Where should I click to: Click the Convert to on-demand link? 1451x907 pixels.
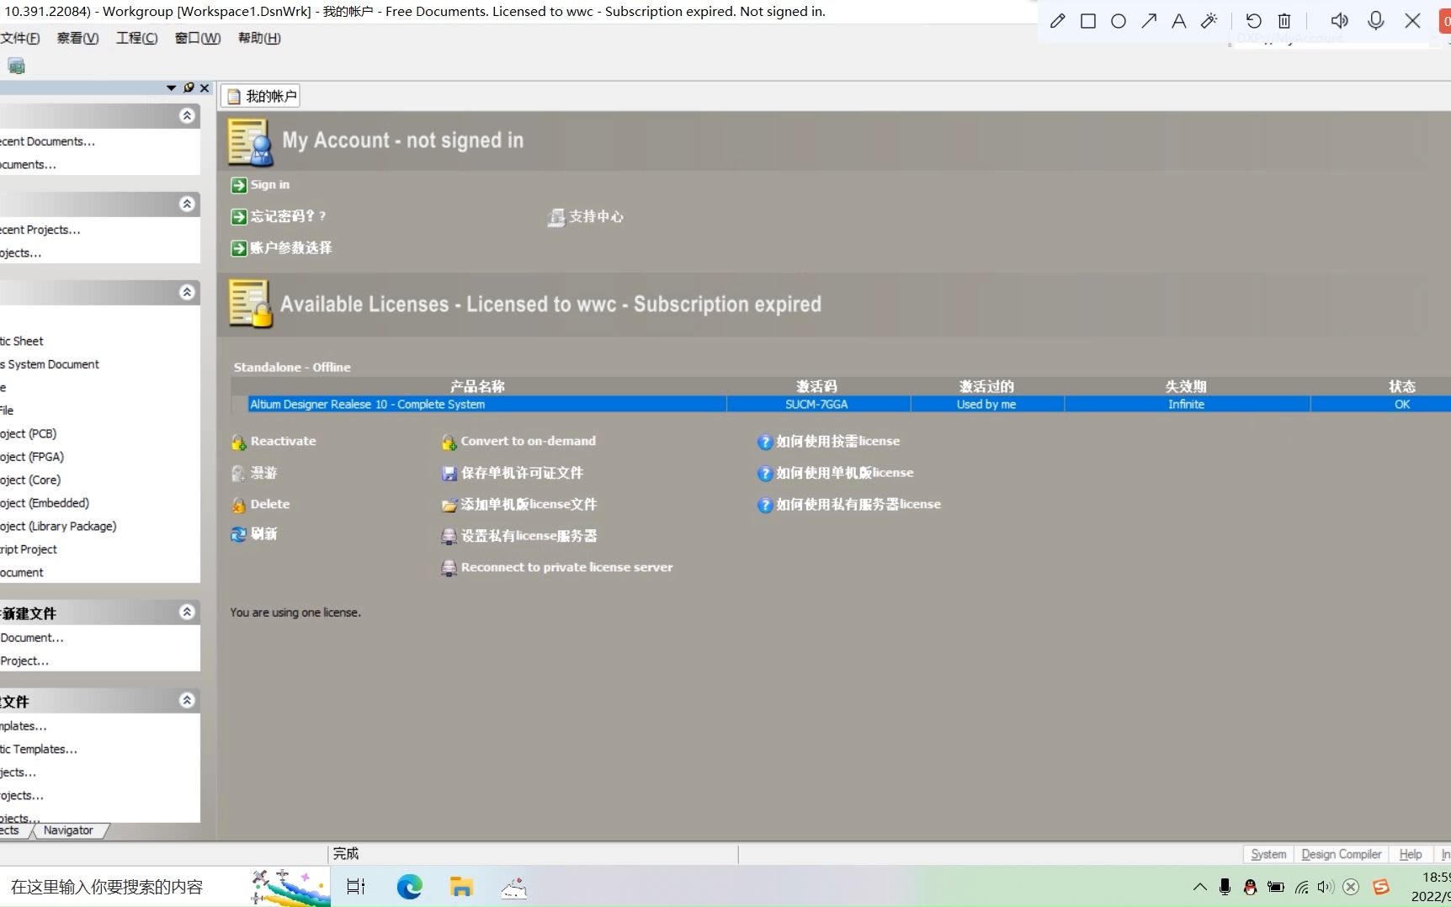(x=528, y=442)
